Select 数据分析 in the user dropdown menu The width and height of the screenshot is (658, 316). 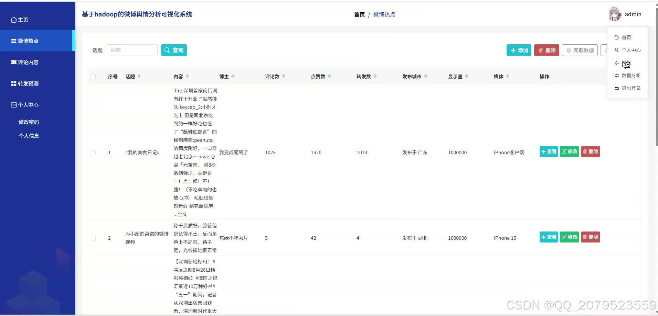(631, 76)
